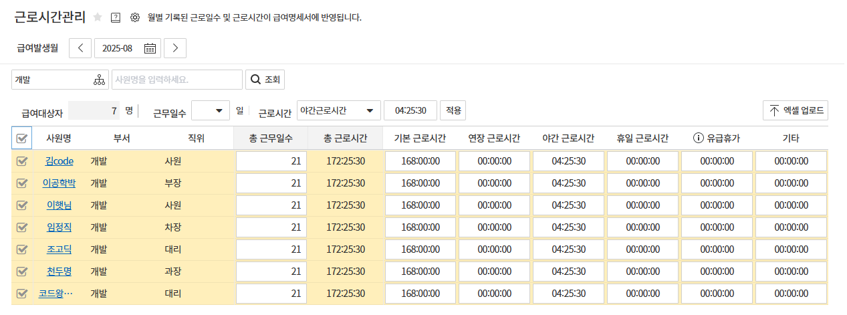Open department organization chart icon
This screenshot has width=847, height=315.
[99, 80]
